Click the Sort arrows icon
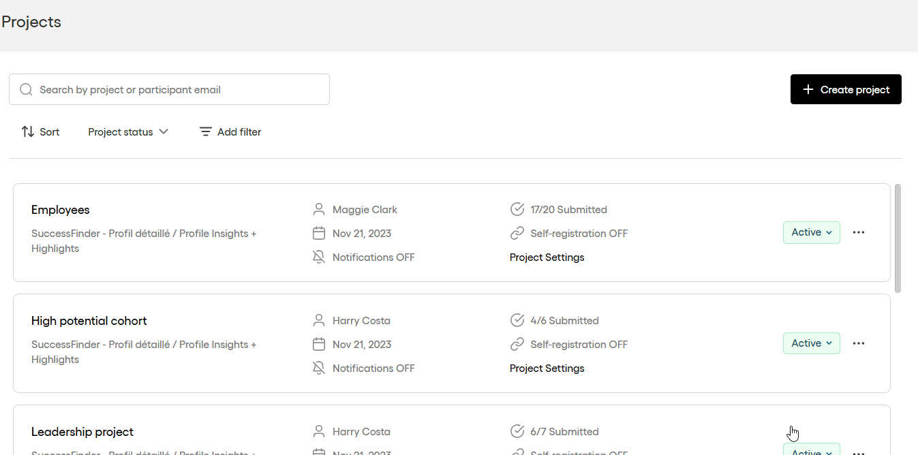 [x=28, y=132]
